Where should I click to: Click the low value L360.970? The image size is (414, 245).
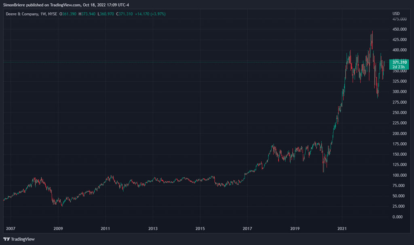(x=108, y=14)
